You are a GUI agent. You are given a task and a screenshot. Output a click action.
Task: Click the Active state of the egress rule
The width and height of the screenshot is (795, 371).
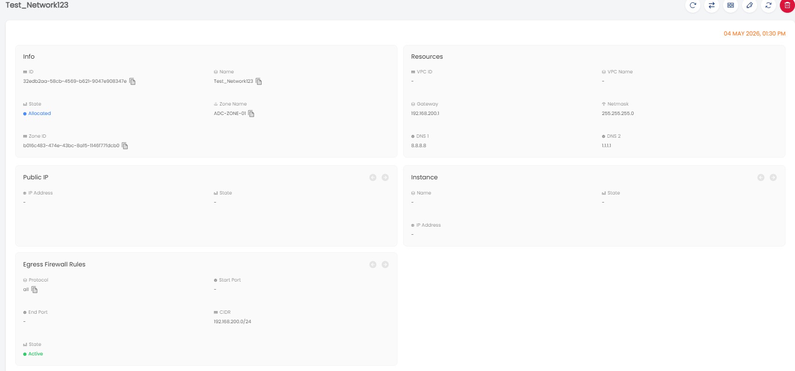pyautogui.click(x=35, y=354)
